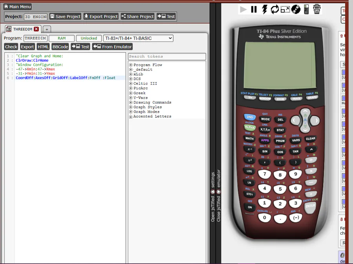Click the calculator ALPHA key
Image resolution: width=353 pixels, height=264 pixels.
(x=250, y=127)
